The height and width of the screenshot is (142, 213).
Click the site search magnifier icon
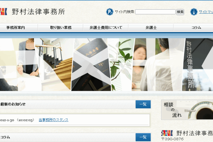coord(110,12)
